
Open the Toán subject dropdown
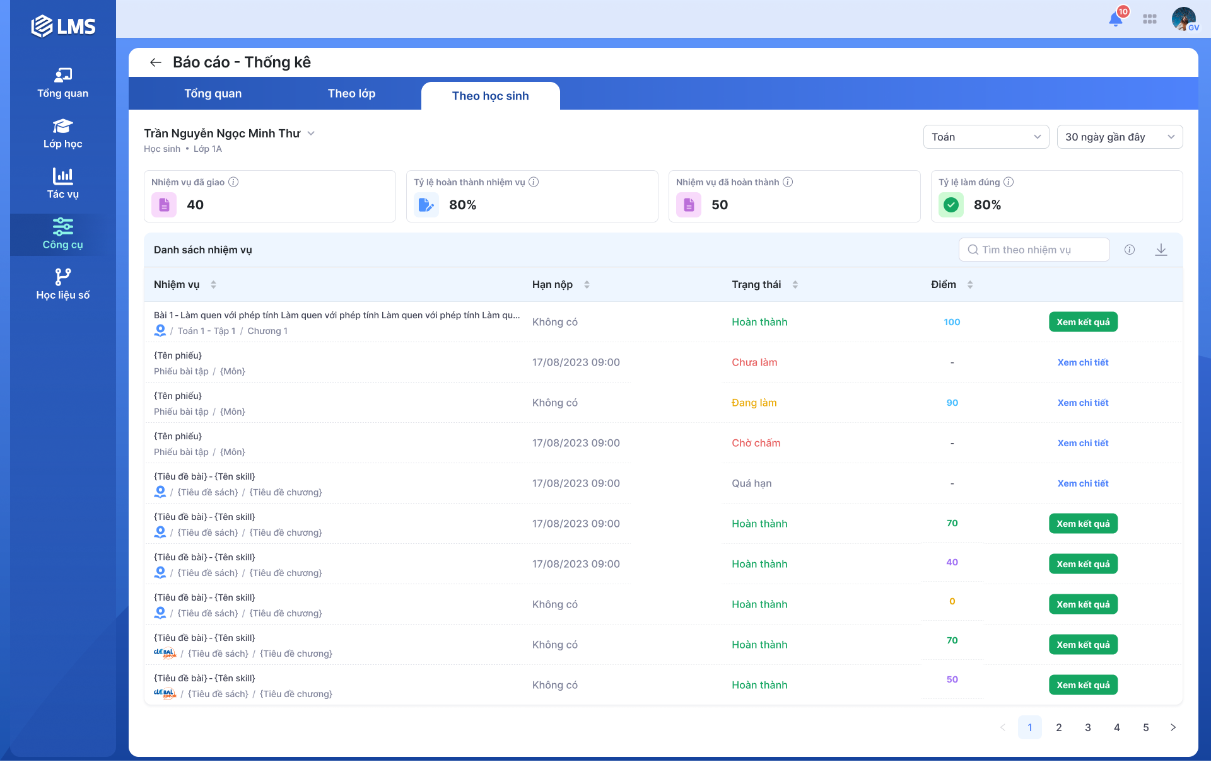click(985, 137)
